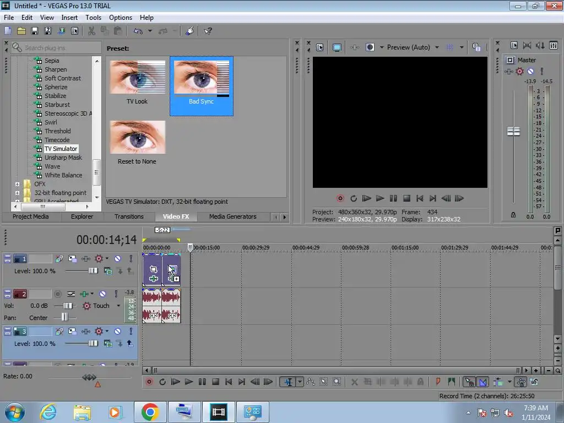564x423 pixels.
Task: Expand the 32-bit floating point folder
Action: [x=17, y=193]
